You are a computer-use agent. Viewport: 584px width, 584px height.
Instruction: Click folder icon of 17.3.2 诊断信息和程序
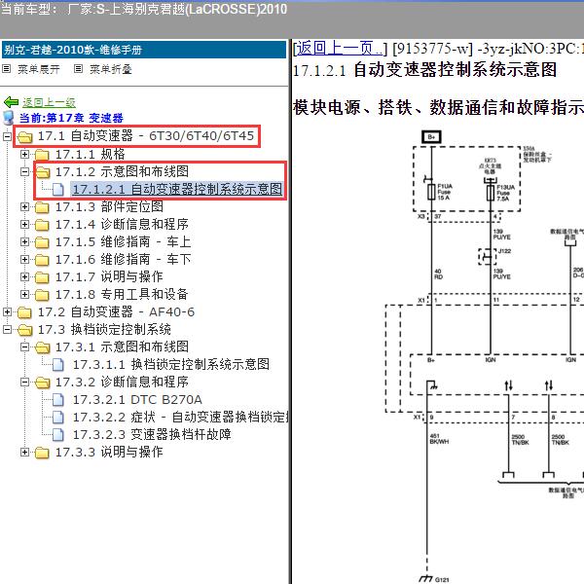43,383
